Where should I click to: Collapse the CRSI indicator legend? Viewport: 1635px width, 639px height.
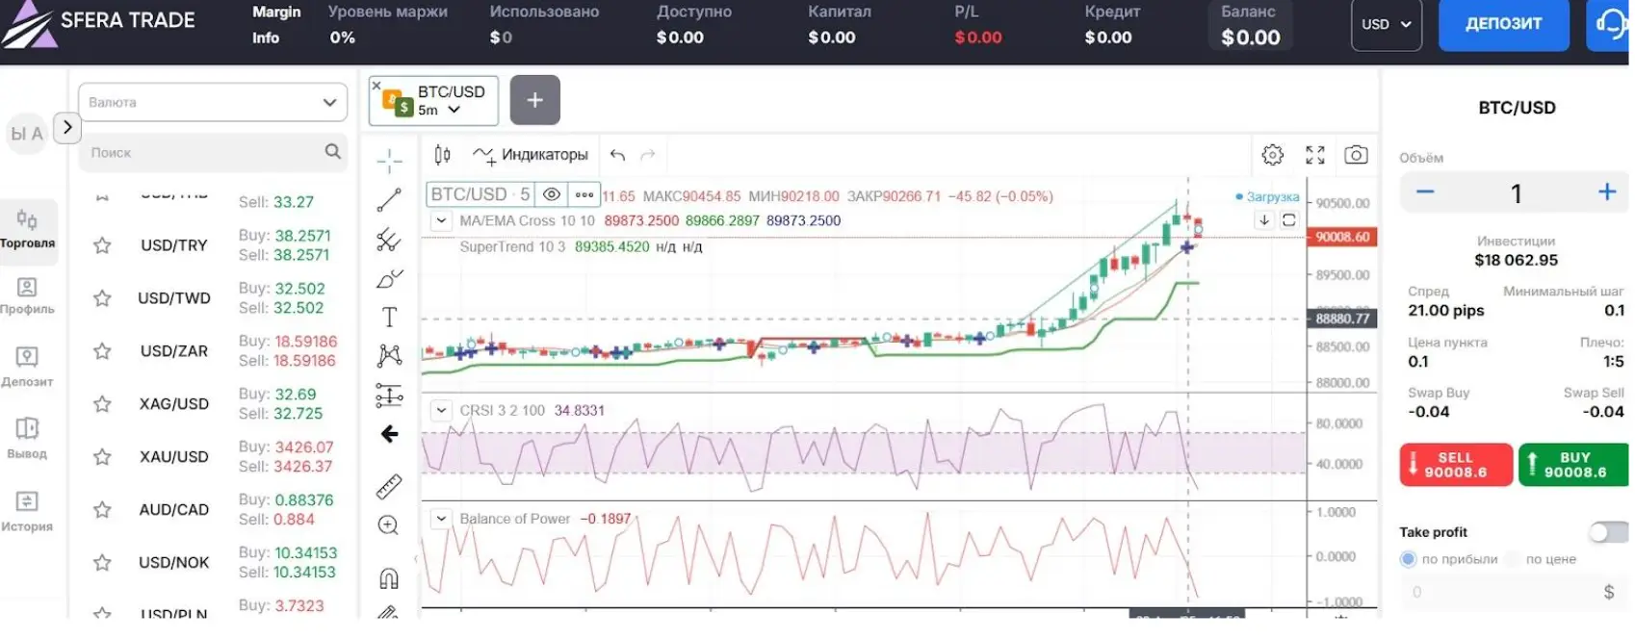pyautogui.click(x=441, y=410)
